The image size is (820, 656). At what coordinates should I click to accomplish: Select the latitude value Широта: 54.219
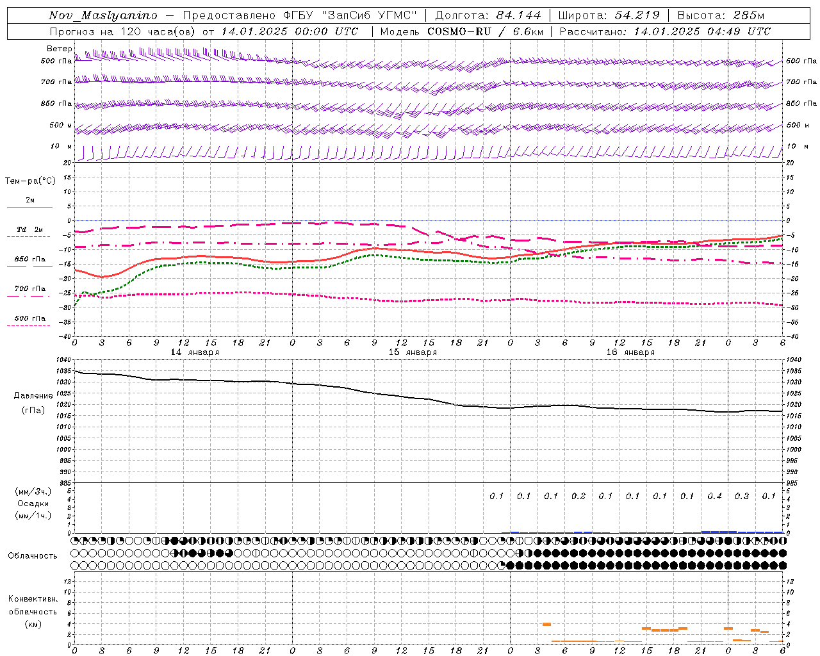point(609,15)
